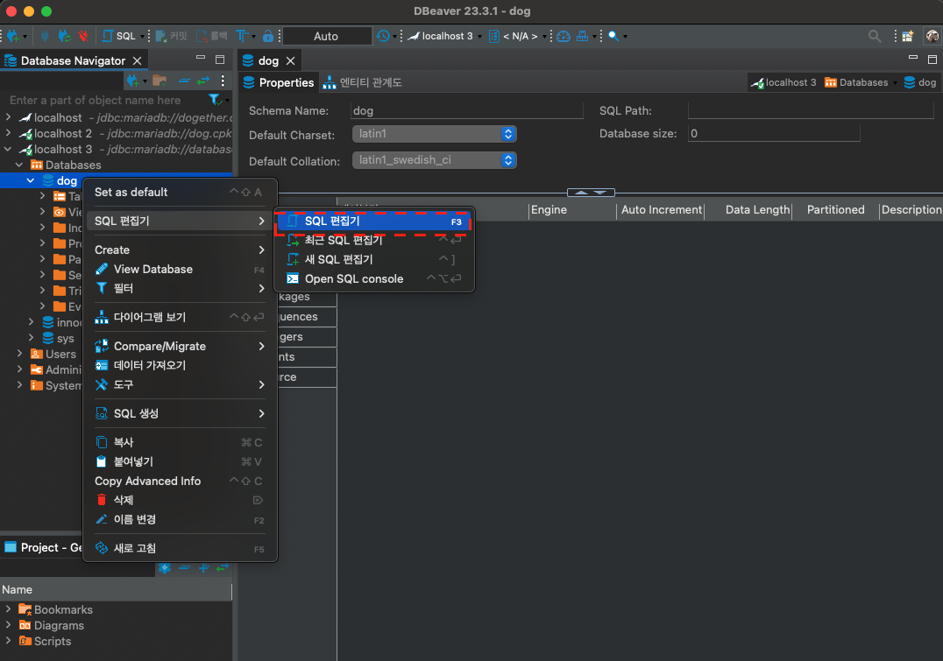Choose 데이터 가져오기 in context menu

[180, 365]
